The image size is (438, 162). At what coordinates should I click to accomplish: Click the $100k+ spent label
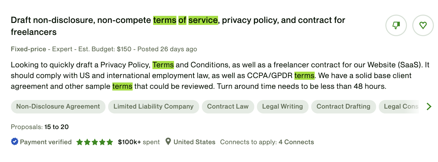[139, 142]
